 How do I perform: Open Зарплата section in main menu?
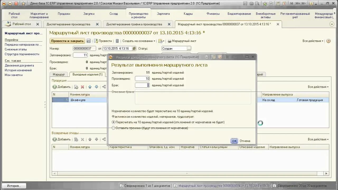click(x=163, y=14)
